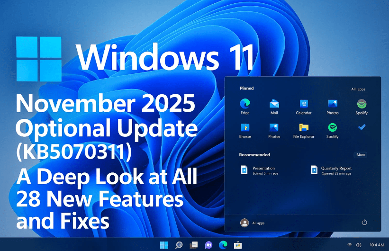Launch File Explorer from pinned apps
Image resolution: width=389 pixels, height=251 pixels.
point(303,130)
